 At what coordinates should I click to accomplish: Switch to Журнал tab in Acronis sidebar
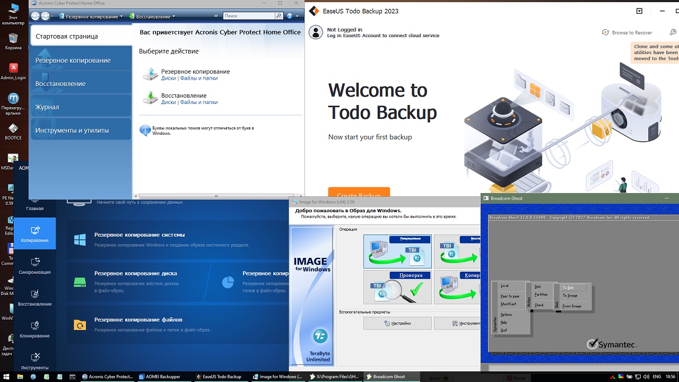pos(81,107)
